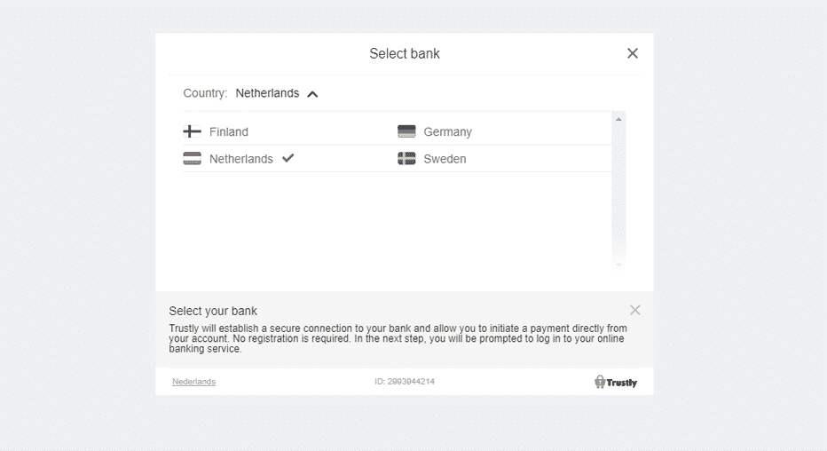Image resolution: width=827 pixels, height=451 pixels.
Task: Close the Select bank dialog
Action: (x=633, y=53)
